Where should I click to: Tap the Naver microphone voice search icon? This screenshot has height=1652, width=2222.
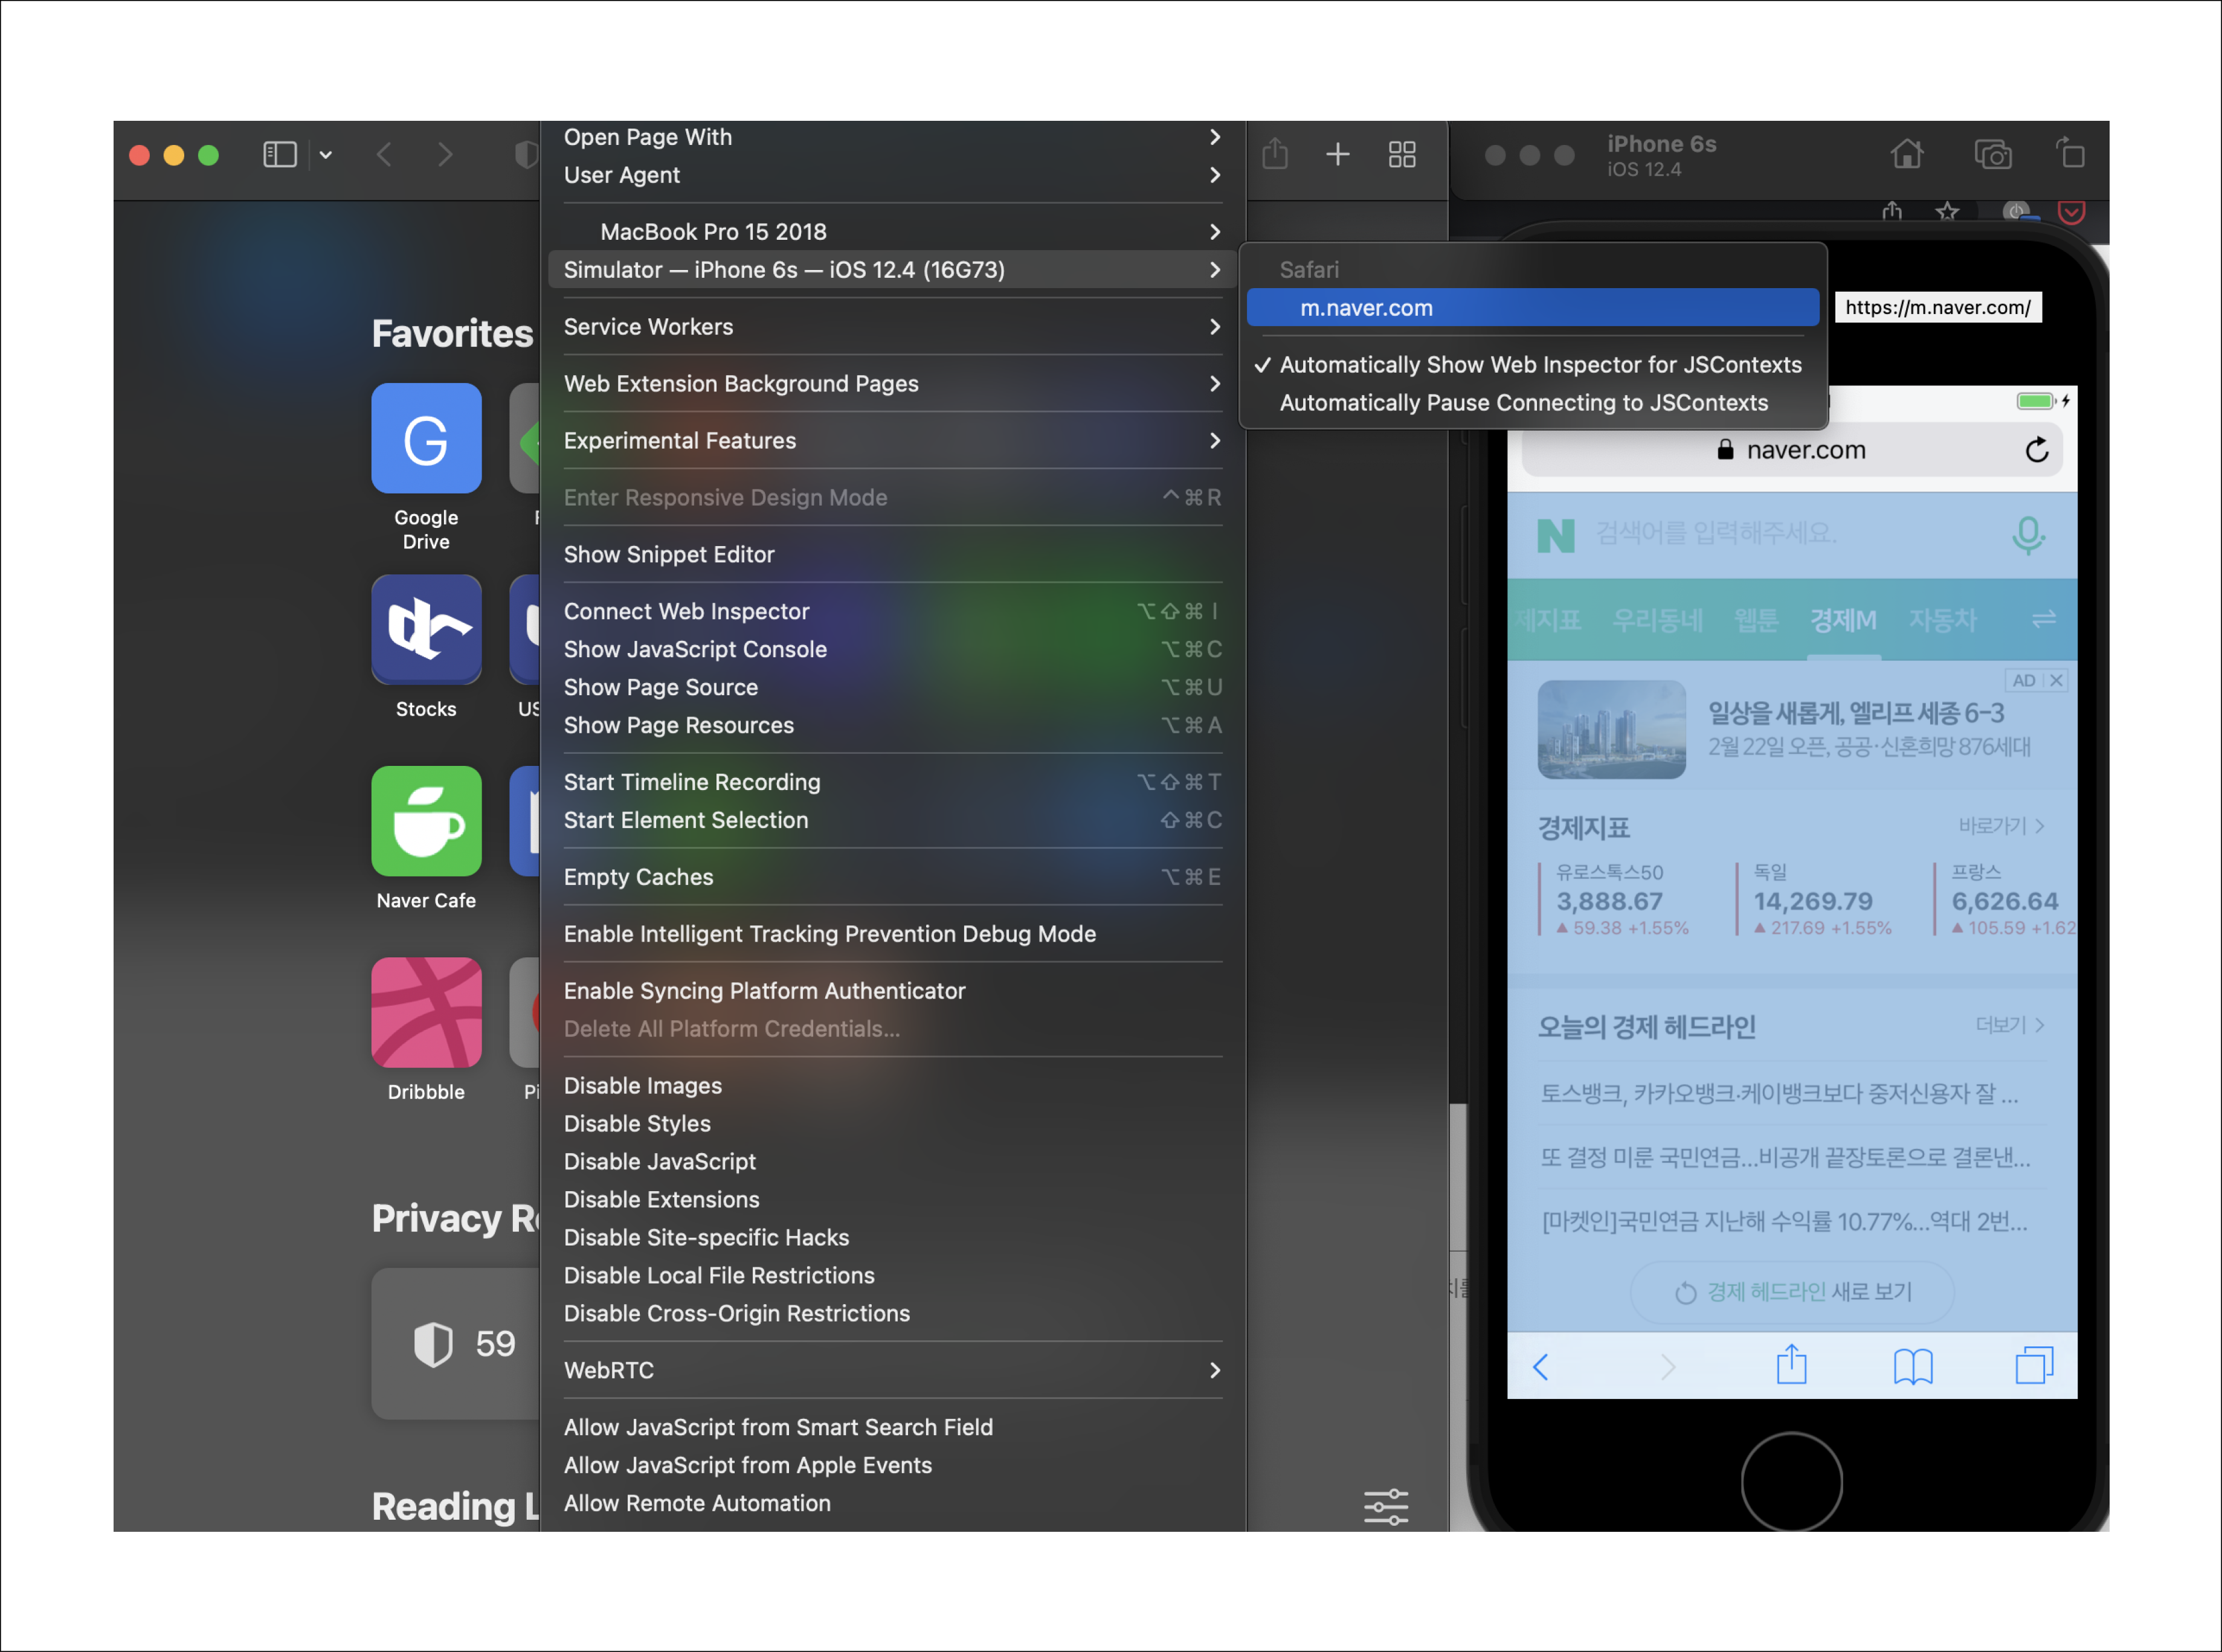click(x=2028, y=535)
